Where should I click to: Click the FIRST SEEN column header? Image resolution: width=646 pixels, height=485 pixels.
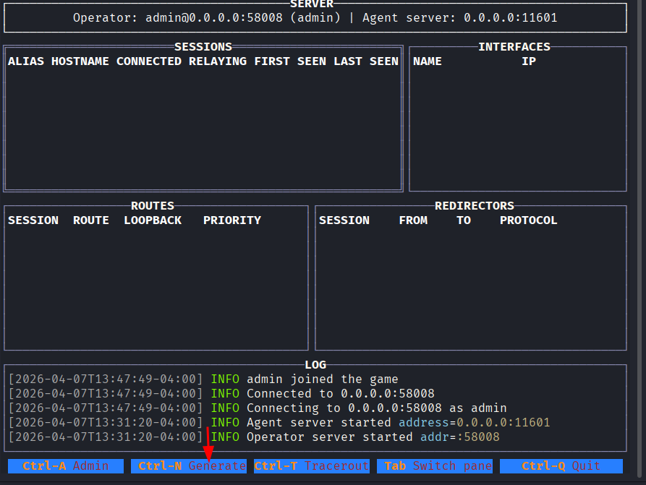pos(291,61)
